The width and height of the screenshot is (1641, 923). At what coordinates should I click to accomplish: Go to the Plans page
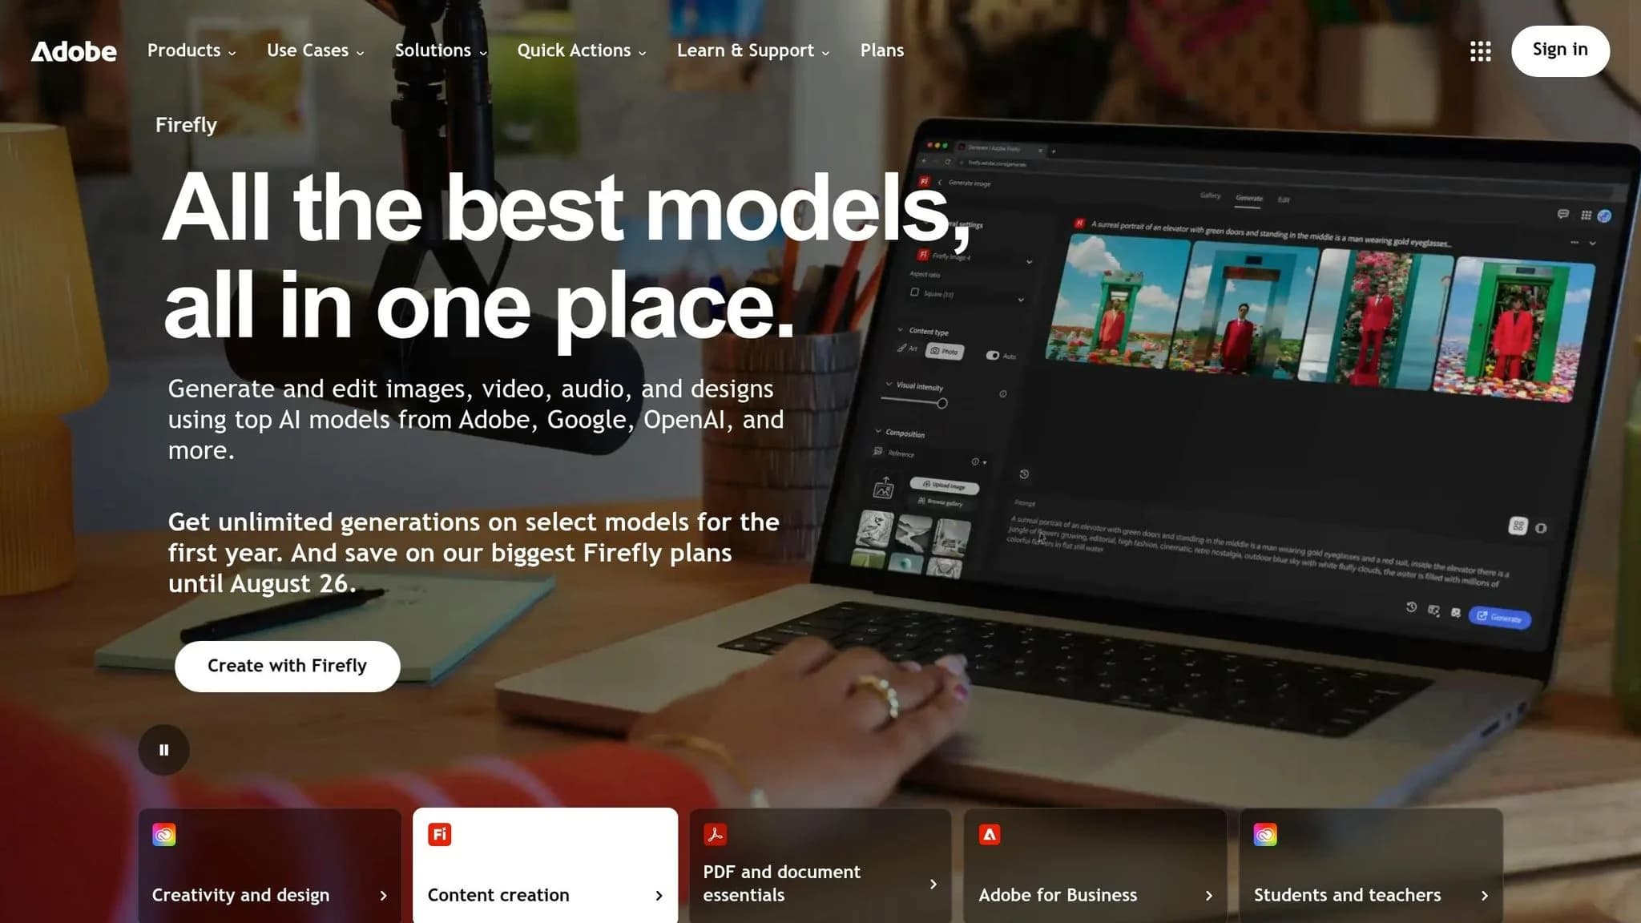pos(882,50)
